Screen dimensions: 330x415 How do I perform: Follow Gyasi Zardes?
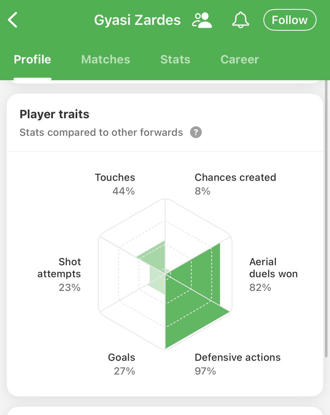click(290, 20)
